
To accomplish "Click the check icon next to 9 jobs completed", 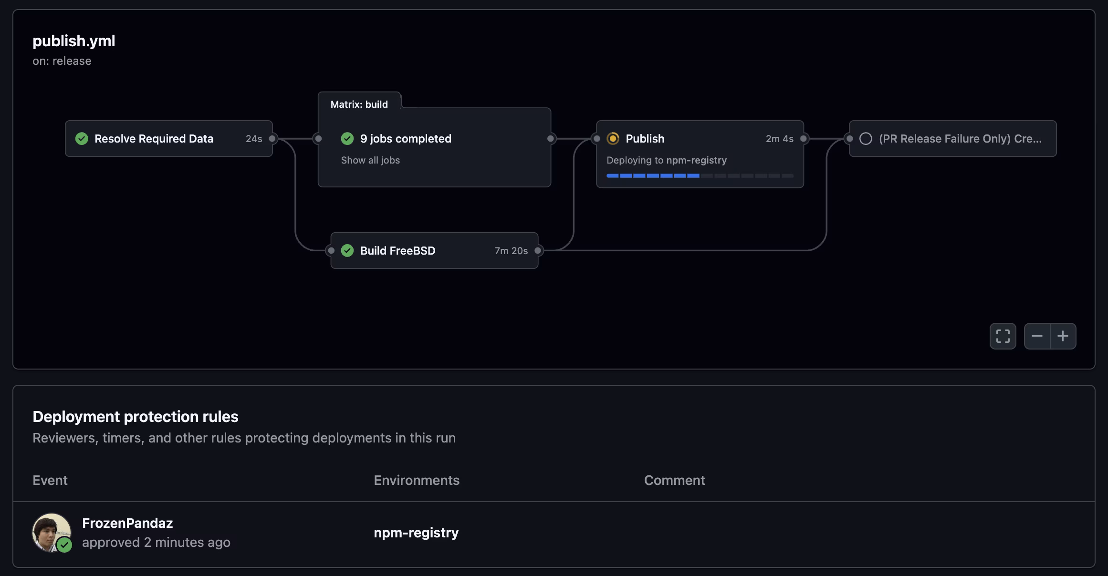I will (347, 139).
